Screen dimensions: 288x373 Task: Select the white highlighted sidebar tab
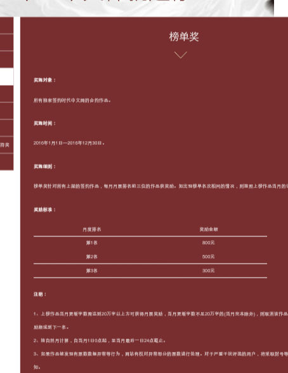point(6,77)
